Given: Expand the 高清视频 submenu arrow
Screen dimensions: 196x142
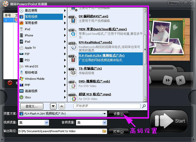Looking at the screenshot, I should (65, 91).
